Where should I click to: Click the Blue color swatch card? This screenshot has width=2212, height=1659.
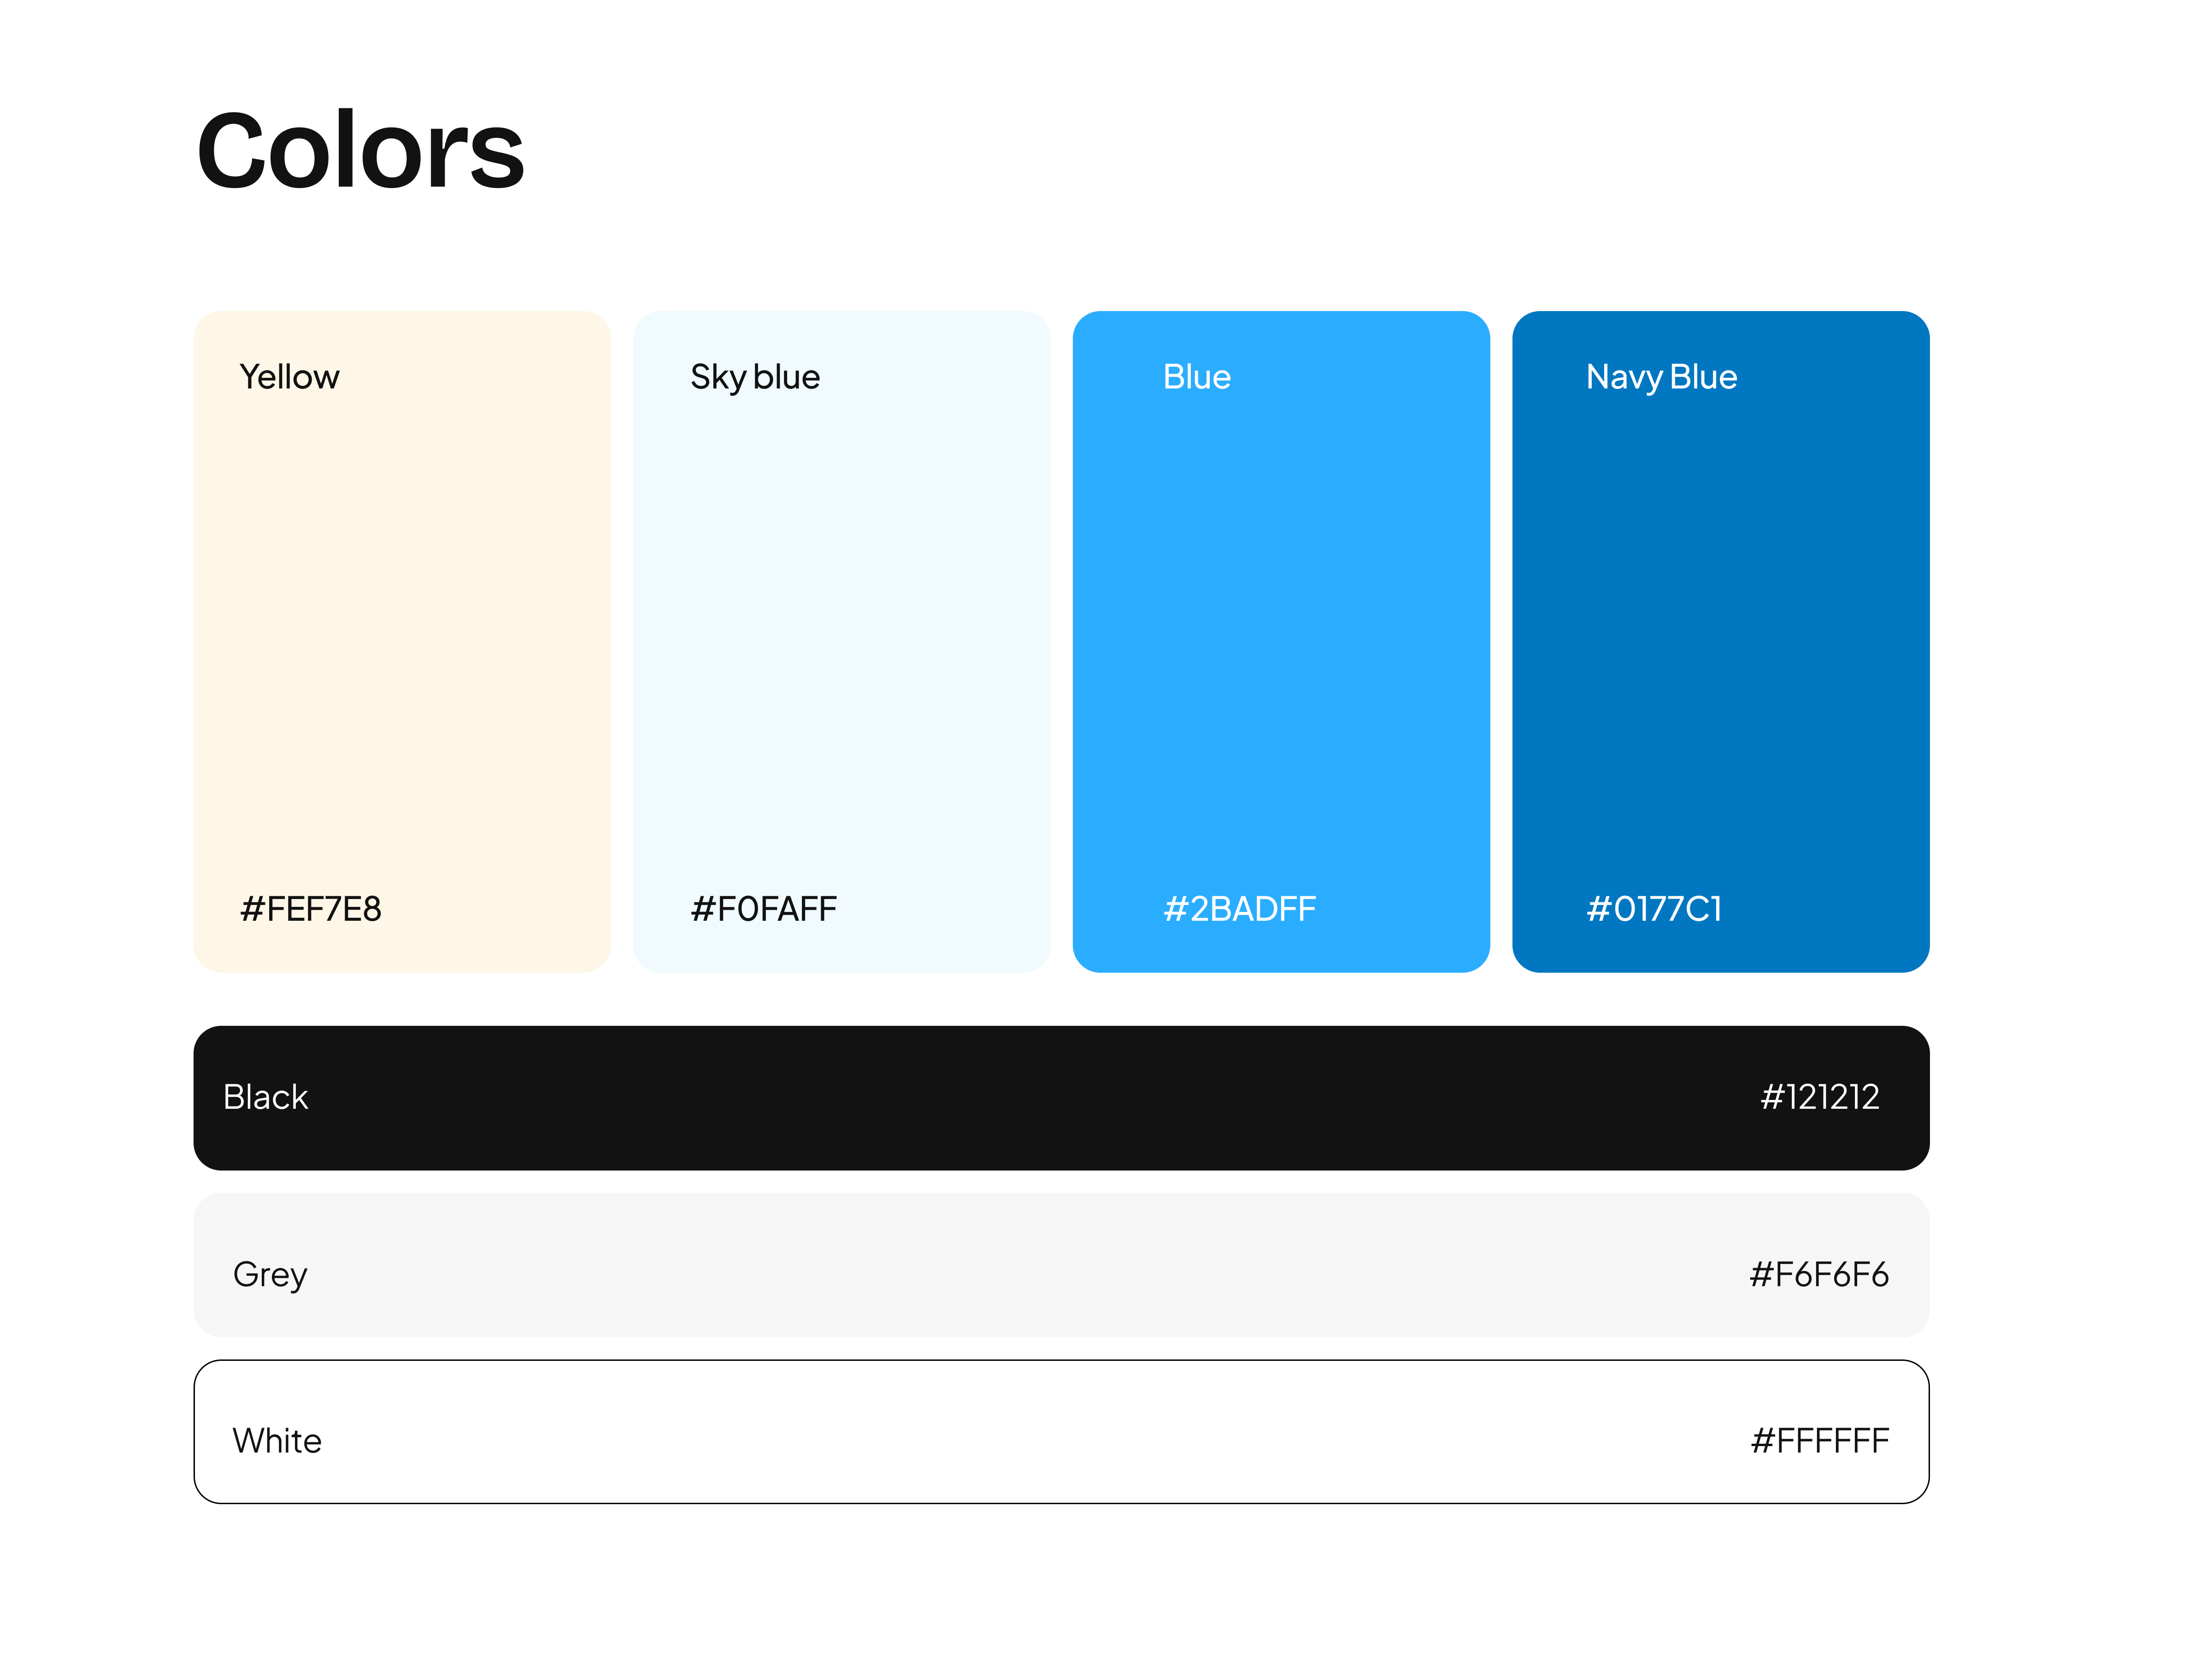pyautogui.click(x=1280, y=640)
